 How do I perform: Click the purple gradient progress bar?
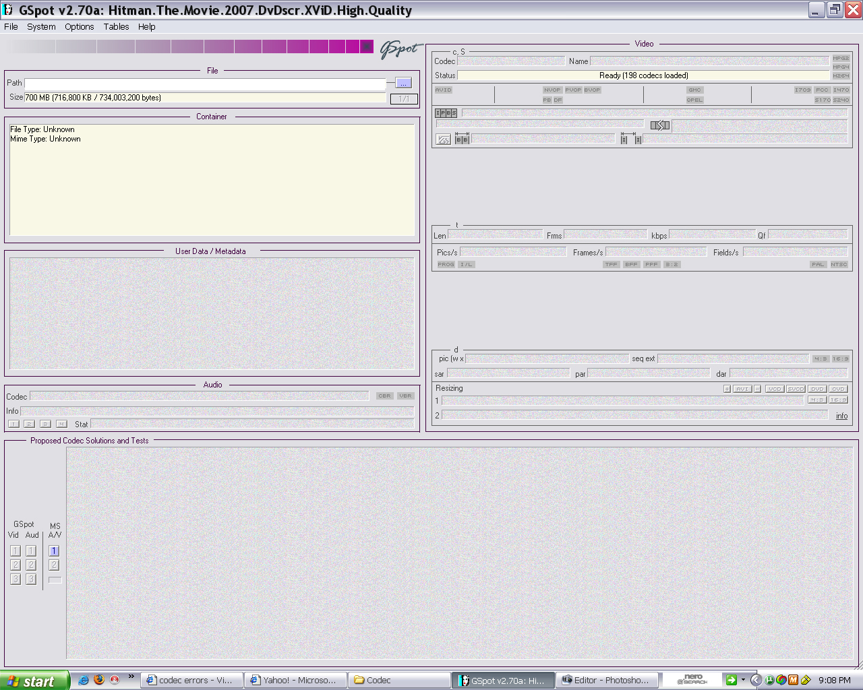coord(189,46)
